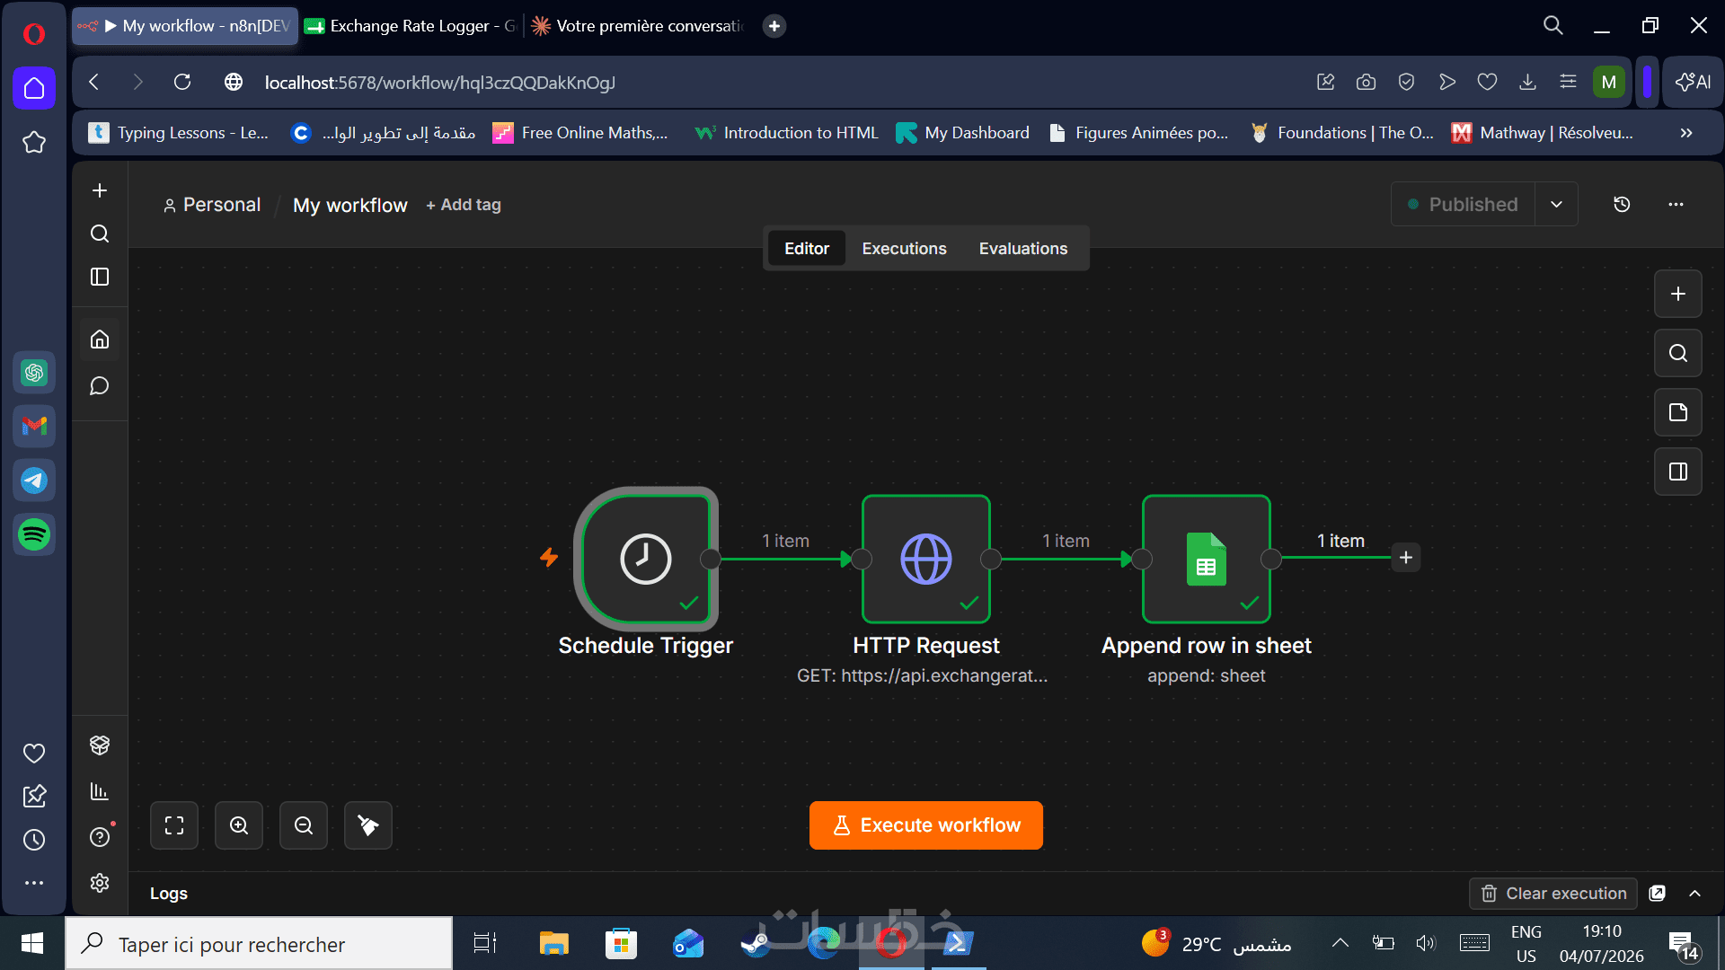Click the Published status button
This screenshot has width=1725, height=970.
click(1463, 205)
